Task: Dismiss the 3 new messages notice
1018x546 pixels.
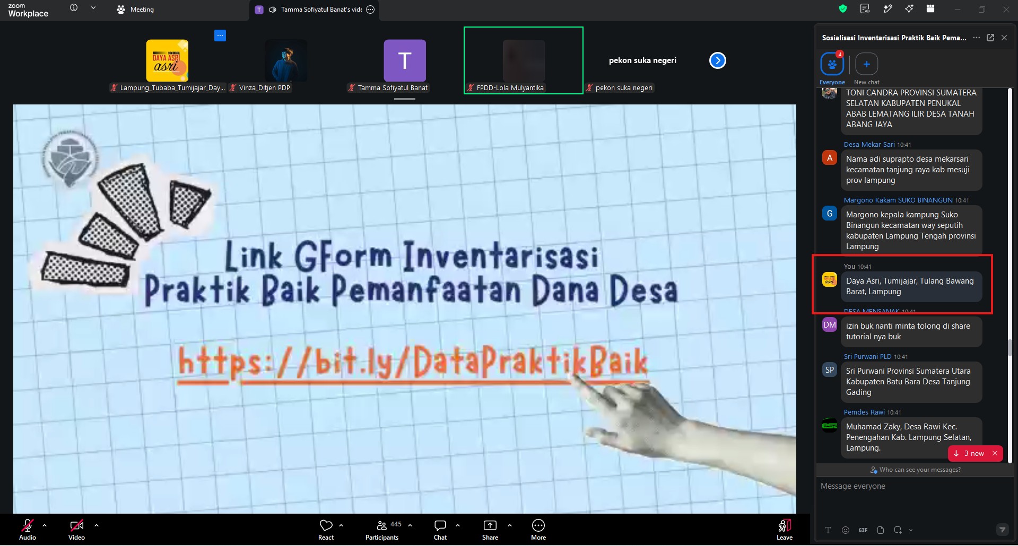Action: click(x=995, y=453)
